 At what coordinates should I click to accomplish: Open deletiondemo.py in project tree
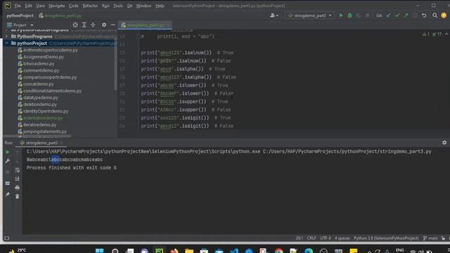(x=40, y=105)
